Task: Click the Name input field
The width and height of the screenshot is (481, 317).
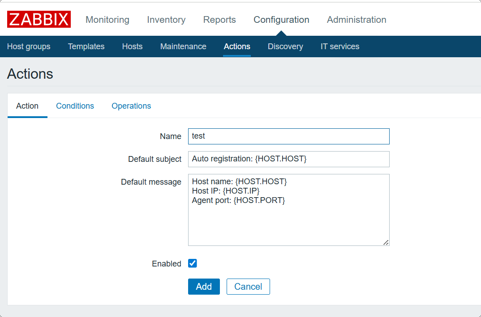Action: [288, 136]
